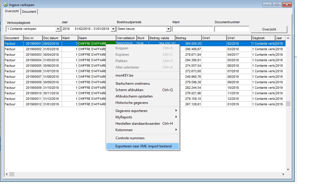The width and height of the screenshot is (335, 188).
Task: Switch to the Document tab
Action: pos(29,12)
